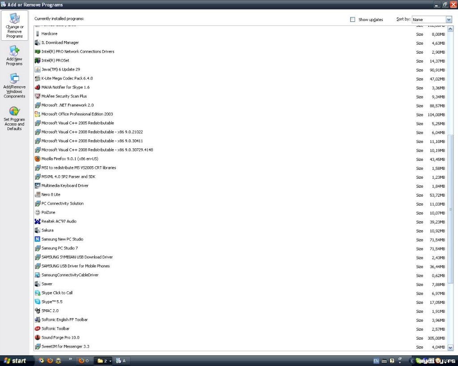Click the Hardcore program icon
The height and width of the screenshot is (366, 458).
click(38, 34)
